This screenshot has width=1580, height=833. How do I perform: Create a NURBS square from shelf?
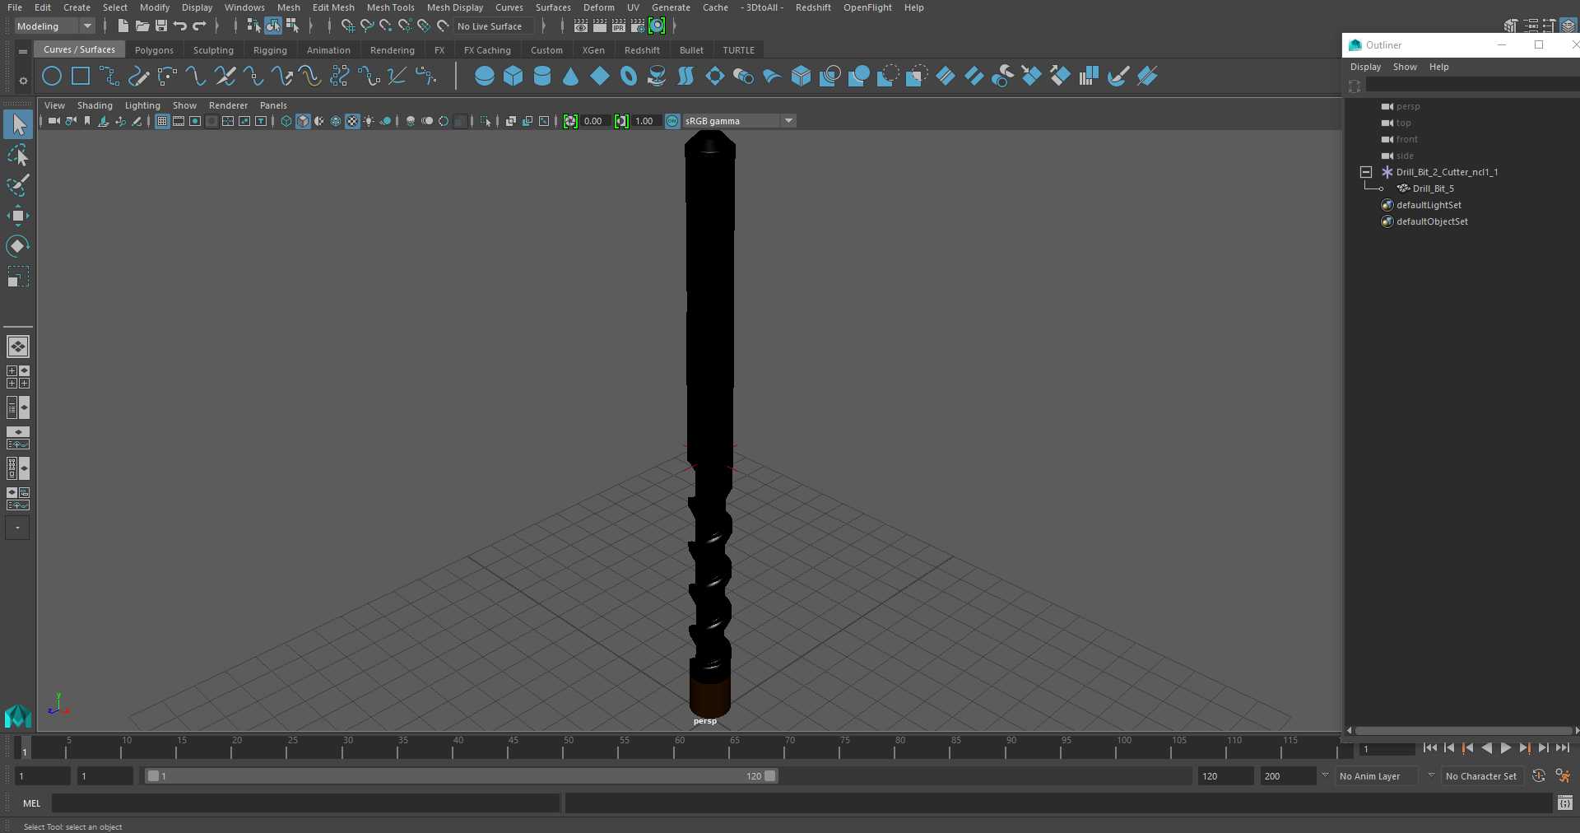tap(81, 77)
